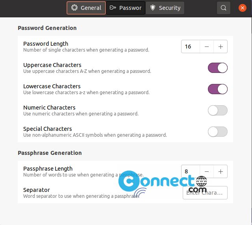Decrease passphrase length with minus button
The width and height of the screenshot is (252, 225).
(207, 171)
